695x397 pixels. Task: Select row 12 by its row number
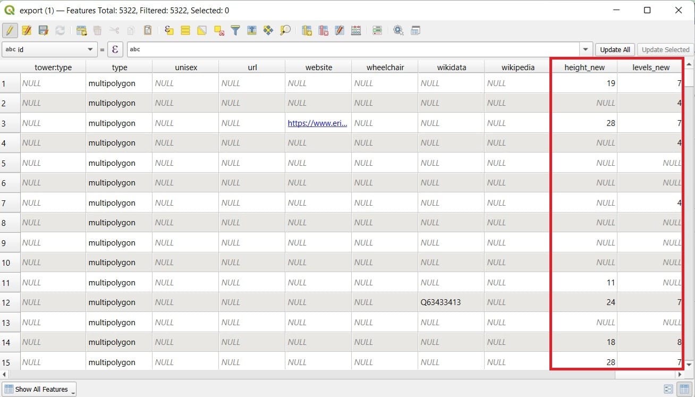10,302
